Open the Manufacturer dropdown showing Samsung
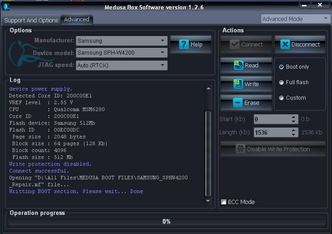332x234 pixels. click(121, 41)
